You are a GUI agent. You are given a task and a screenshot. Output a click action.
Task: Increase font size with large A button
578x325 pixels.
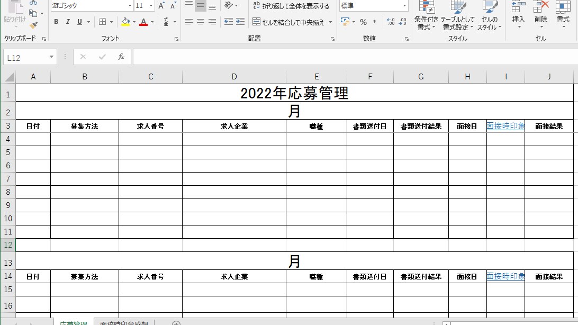tap(161, 5)
